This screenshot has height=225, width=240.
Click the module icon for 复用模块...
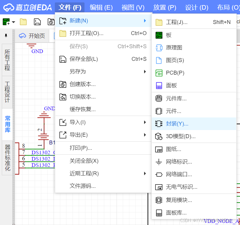click(x=159, y=200)
